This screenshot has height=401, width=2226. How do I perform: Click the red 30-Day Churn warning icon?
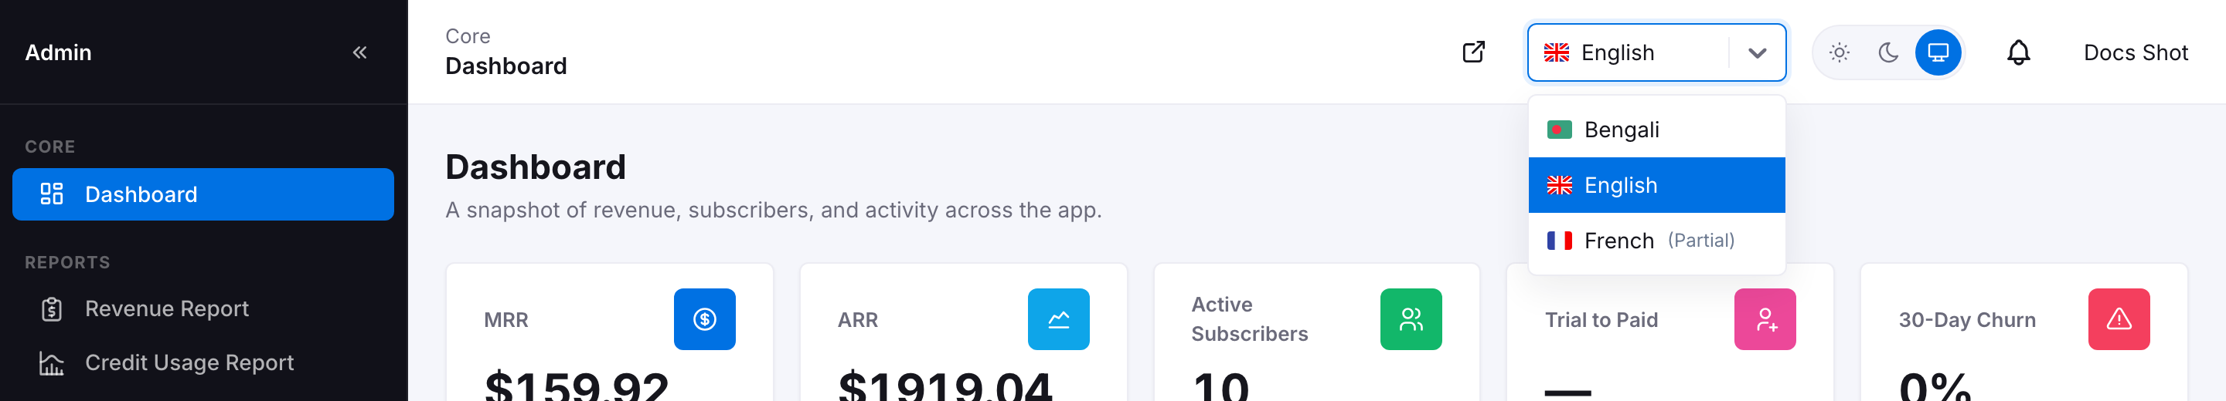(2119, 319)
